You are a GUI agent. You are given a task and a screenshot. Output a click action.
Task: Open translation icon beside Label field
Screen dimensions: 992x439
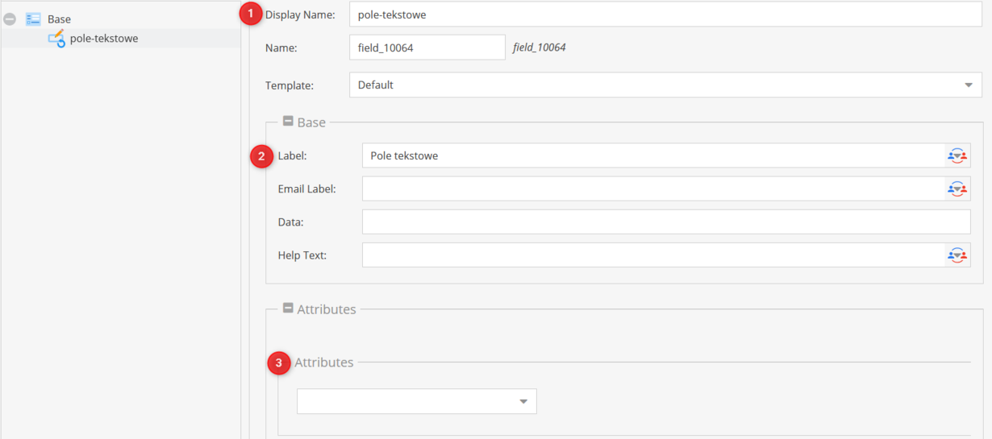coord(957,155)
